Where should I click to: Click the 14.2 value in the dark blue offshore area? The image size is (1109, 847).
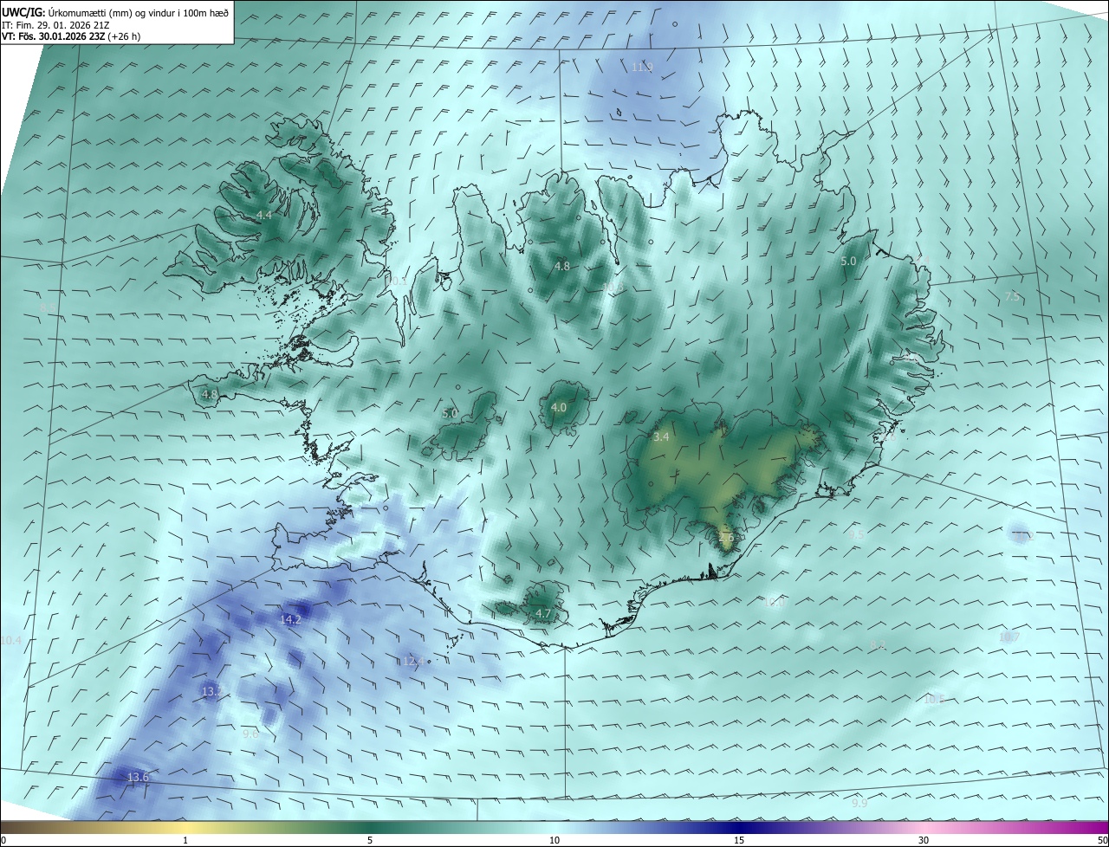[x=290, y=619]
